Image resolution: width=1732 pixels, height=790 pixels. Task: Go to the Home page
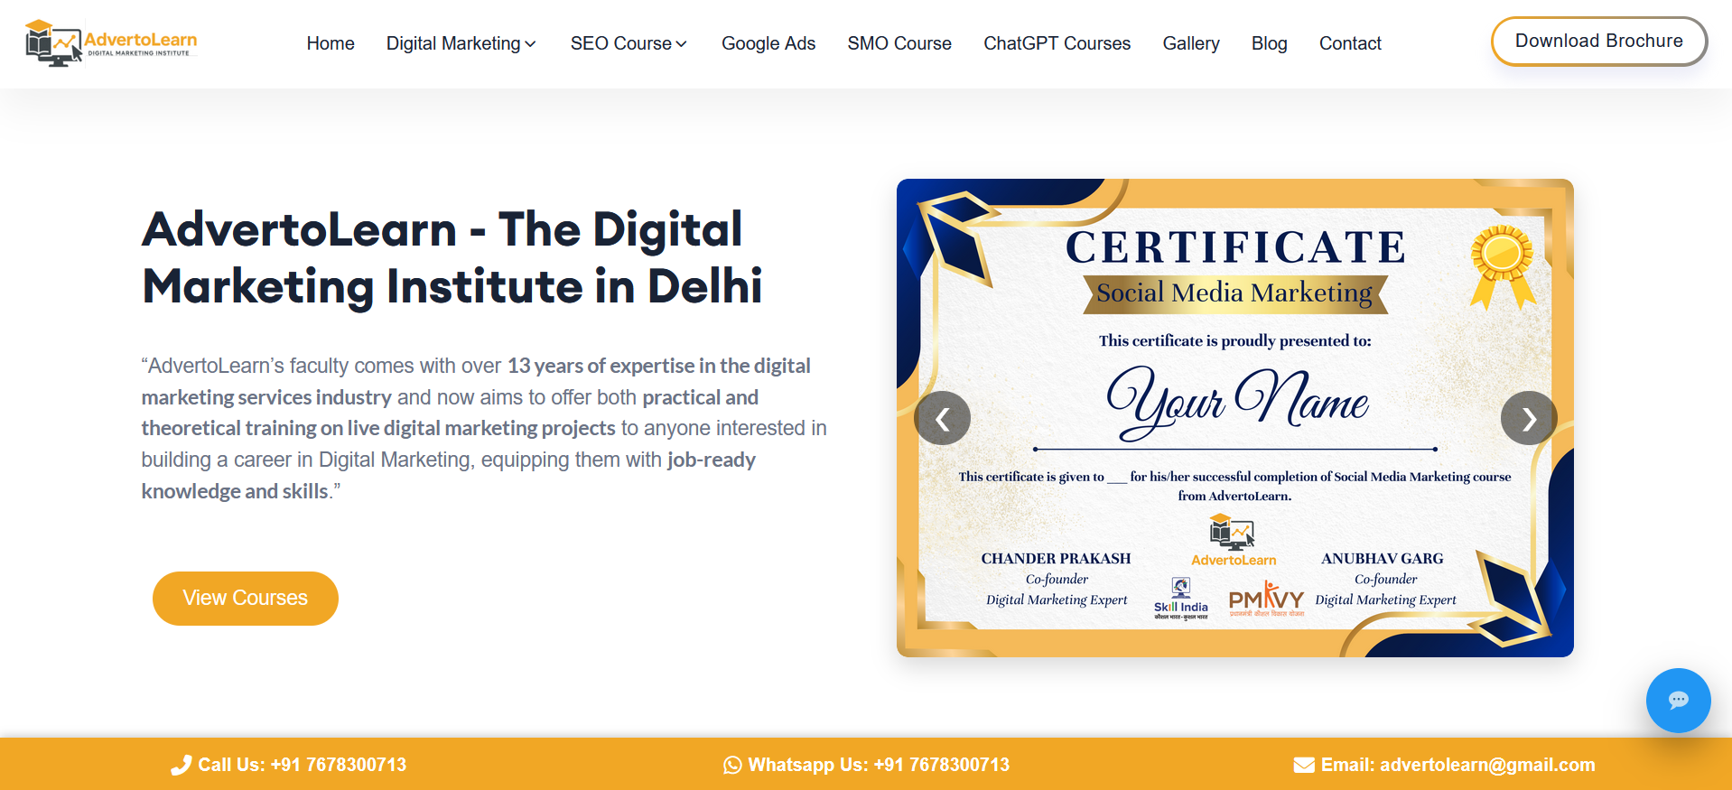(x=331, y=43)
